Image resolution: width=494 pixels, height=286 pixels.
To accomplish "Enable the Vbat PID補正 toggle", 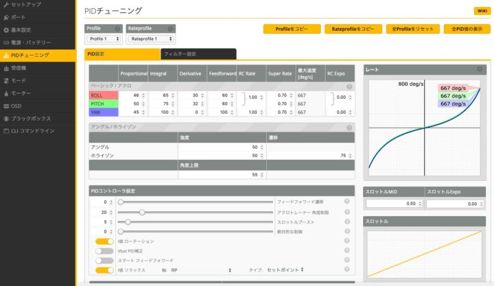I will pyautogui.click(x=104, y=251).
